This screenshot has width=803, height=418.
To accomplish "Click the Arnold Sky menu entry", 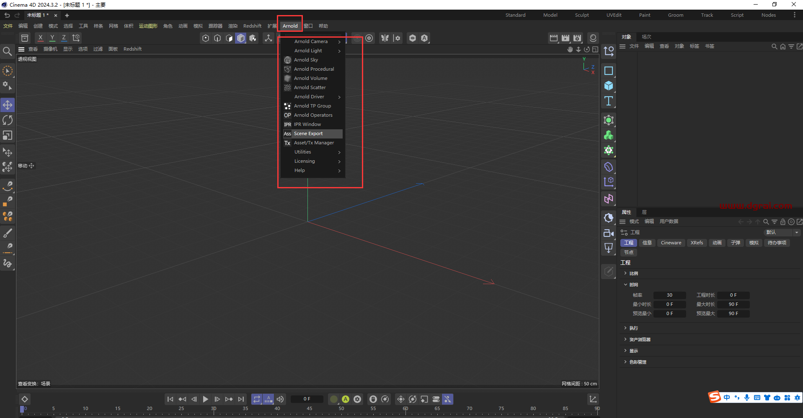I will click(312, 60).
